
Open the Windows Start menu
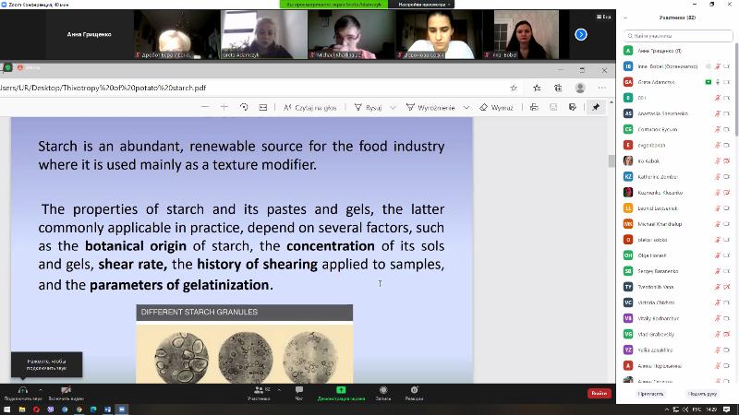(6, 409)
